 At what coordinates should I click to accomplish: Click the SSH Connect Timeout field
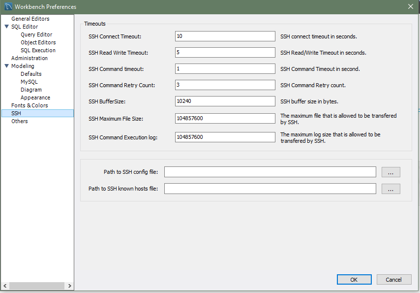coord(225,36)
